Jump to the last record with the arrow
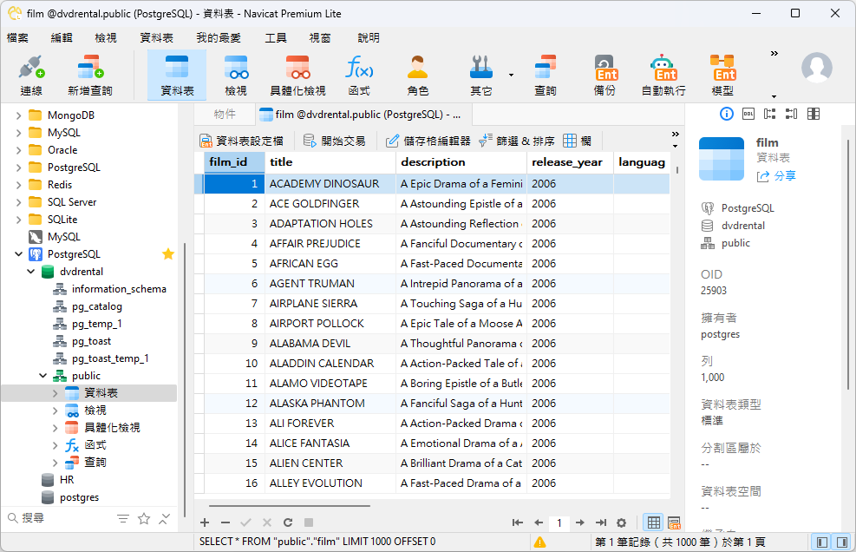The height and width of the screenshot is (552, 856). pos(601,522)
